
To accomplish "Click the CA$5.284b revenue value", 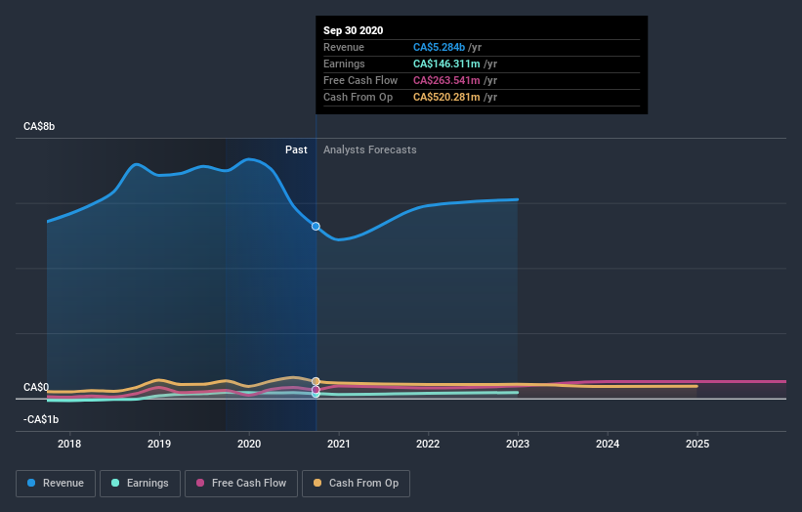I will point(439,47).
